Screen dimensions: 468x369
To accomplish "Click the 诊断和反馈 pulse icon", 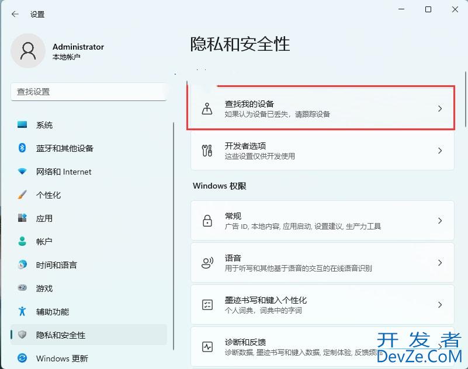I will (x=207, y=347).
